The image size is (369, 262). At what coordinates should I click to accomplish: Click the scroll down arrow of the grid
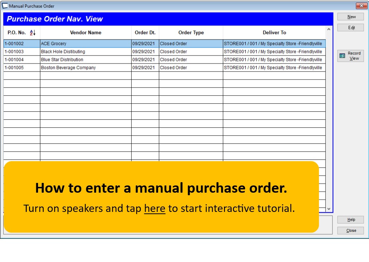pyautogui.click(x=329, y=209)
